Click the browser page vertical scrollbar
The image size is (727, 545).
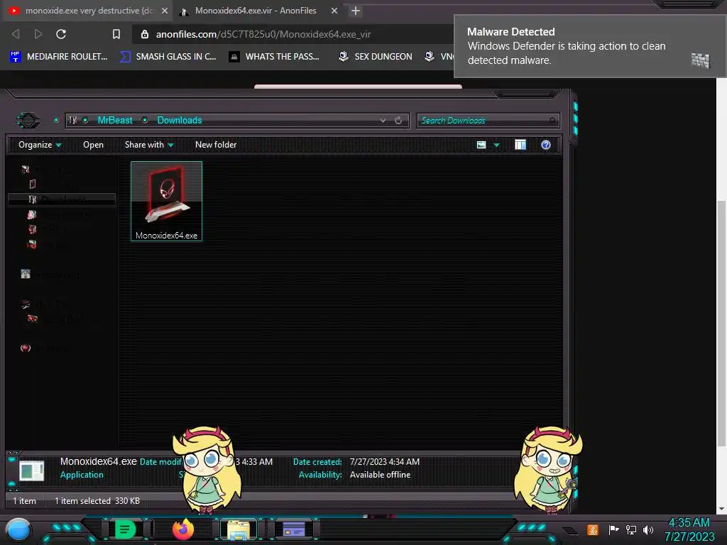coord(721,324)
